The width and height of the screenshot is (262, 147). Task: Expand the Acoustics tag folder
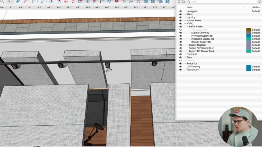(x=185, y=64)
